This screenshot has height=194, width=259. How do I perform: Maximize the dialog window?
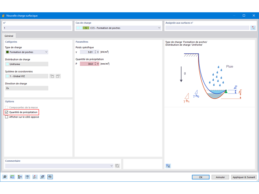244,16
